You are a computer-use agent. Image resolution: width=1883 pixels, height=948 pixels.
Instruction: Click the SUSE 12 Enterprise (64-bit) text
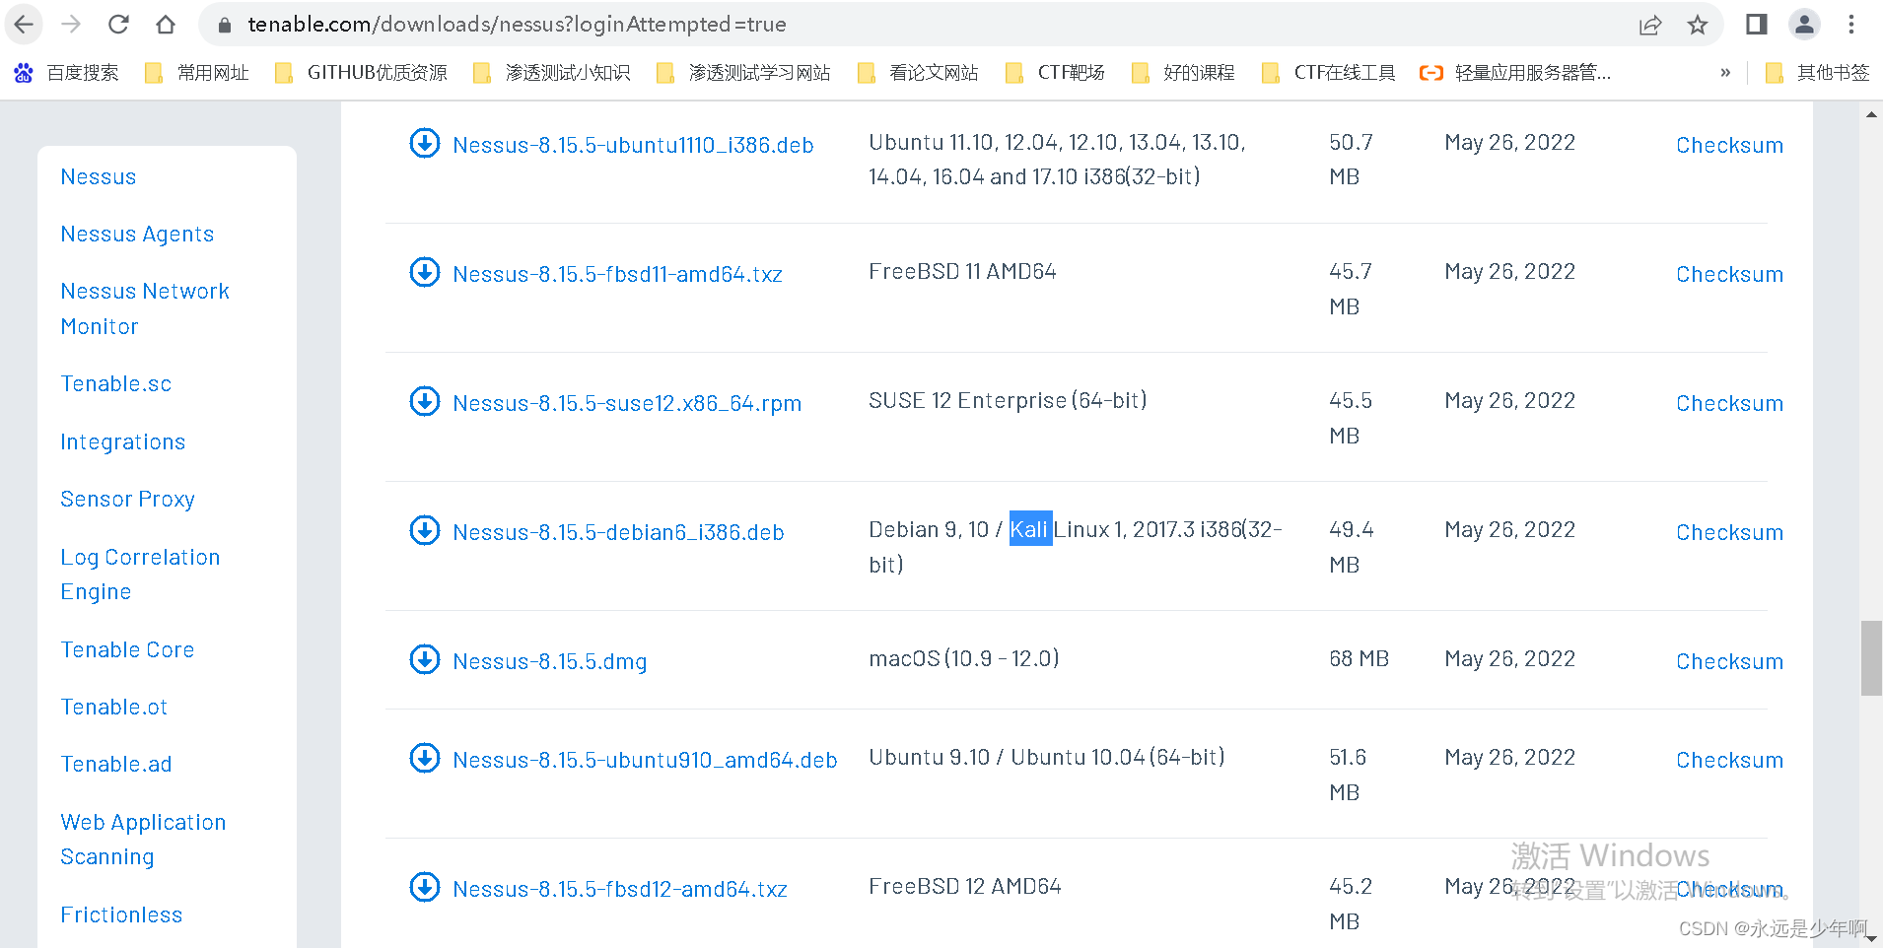[1008, 401]
